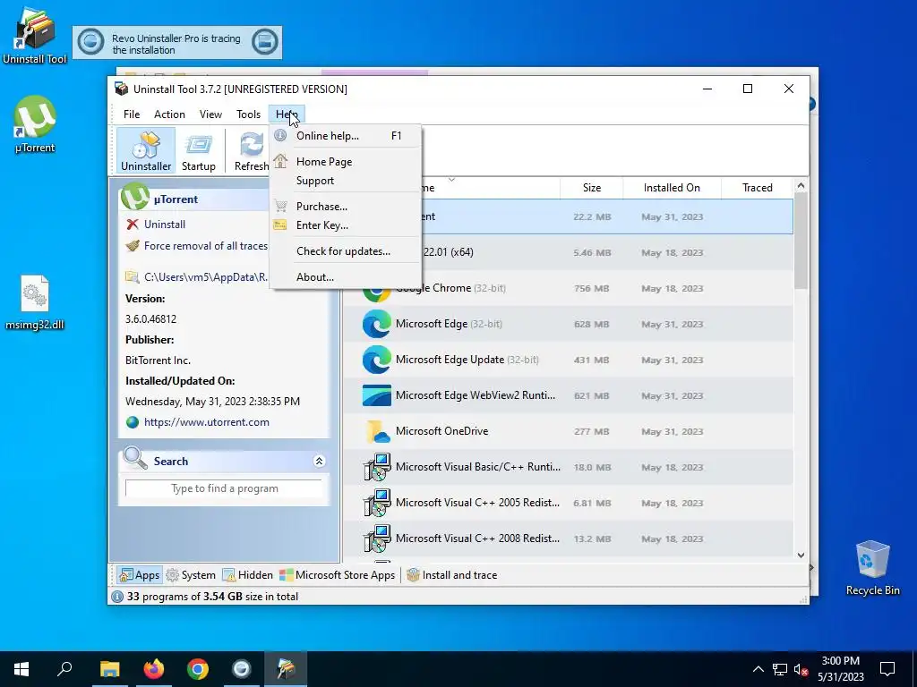Image resolution: width=917 pixels, height=687 pixels.
Task: Select Microsoft Visual C++ 2008 Redistributable row
Action: pyautogui.click(x=569, y=538)
